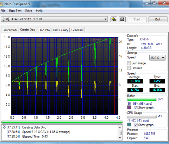Screen dimensions: 169x144
Task: Click the log scrollbar thumb
Action: click(x=120, y=133)
